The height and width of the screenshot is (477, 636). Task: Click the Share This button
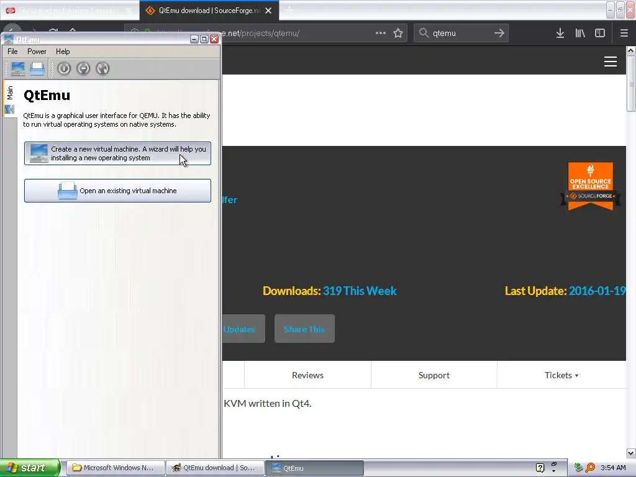click(x=304, y=329)
